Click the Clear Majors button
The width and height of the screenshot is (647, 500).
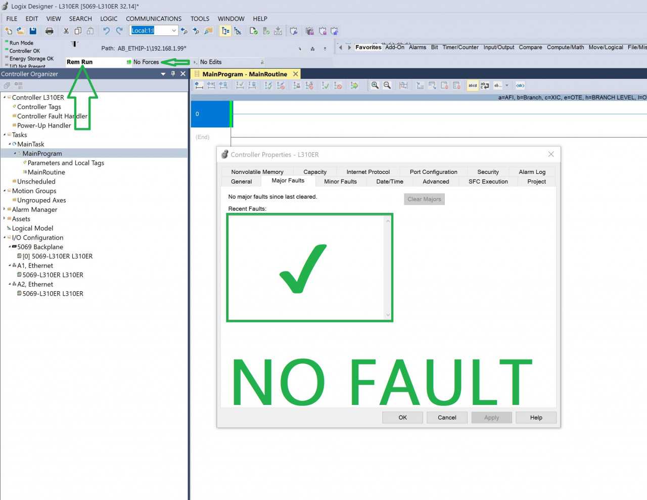(x=425, y=199)
